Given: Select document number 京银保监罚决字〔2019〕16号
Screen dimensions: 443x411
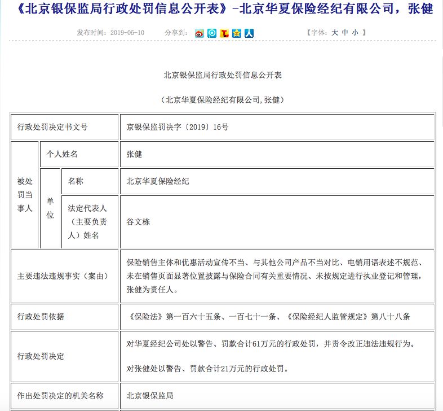Looking at the screenshot, I should tap(177, 127).
